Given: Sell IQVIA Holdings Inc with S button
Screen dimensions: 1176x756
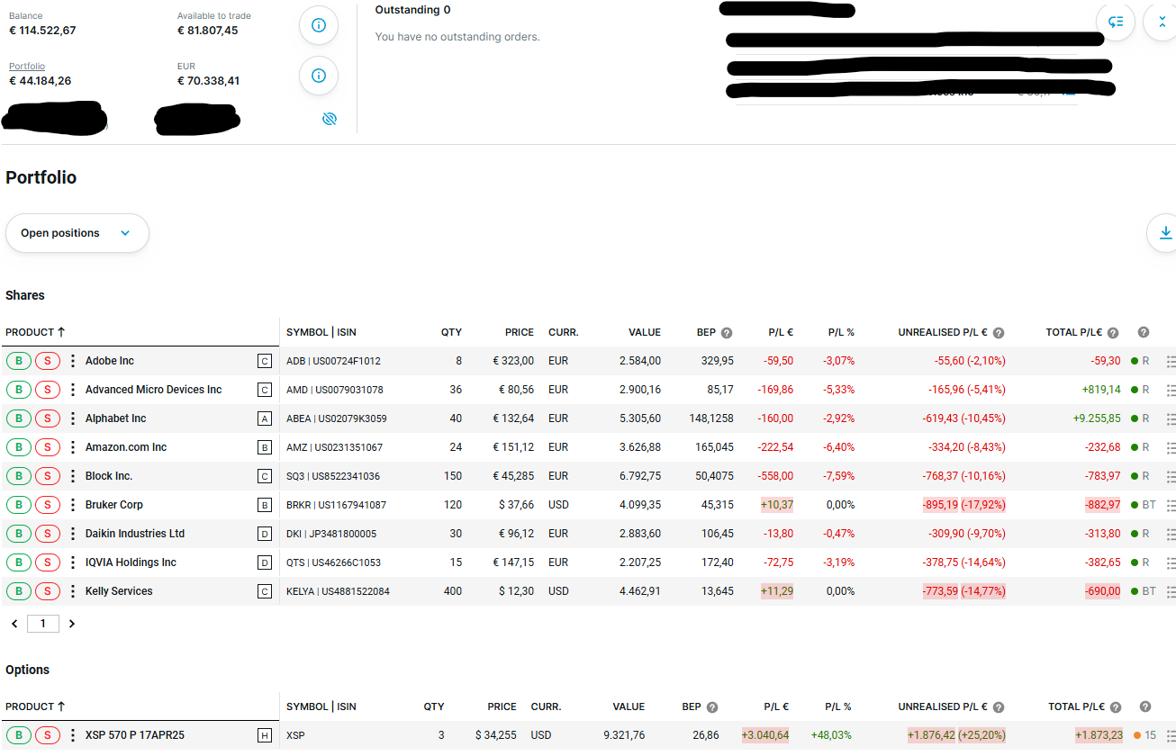Looking at the screenshot, I should pyautogui.click(x=48, y=562).
